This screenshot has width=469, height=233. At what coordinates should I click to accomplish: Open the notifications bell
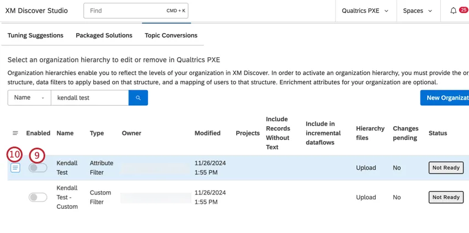click(454, 10)
